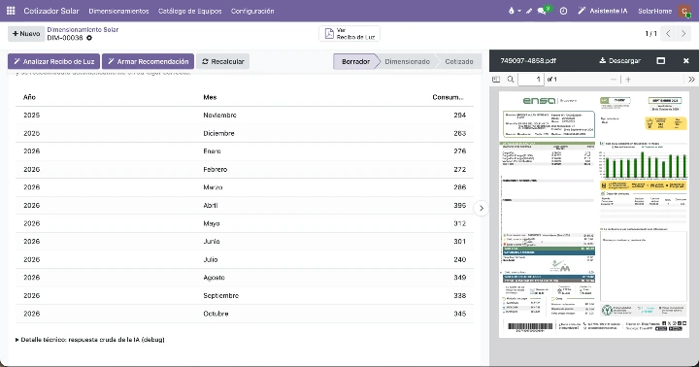Open the Catálogo de Equipos menu

(190, 11)
